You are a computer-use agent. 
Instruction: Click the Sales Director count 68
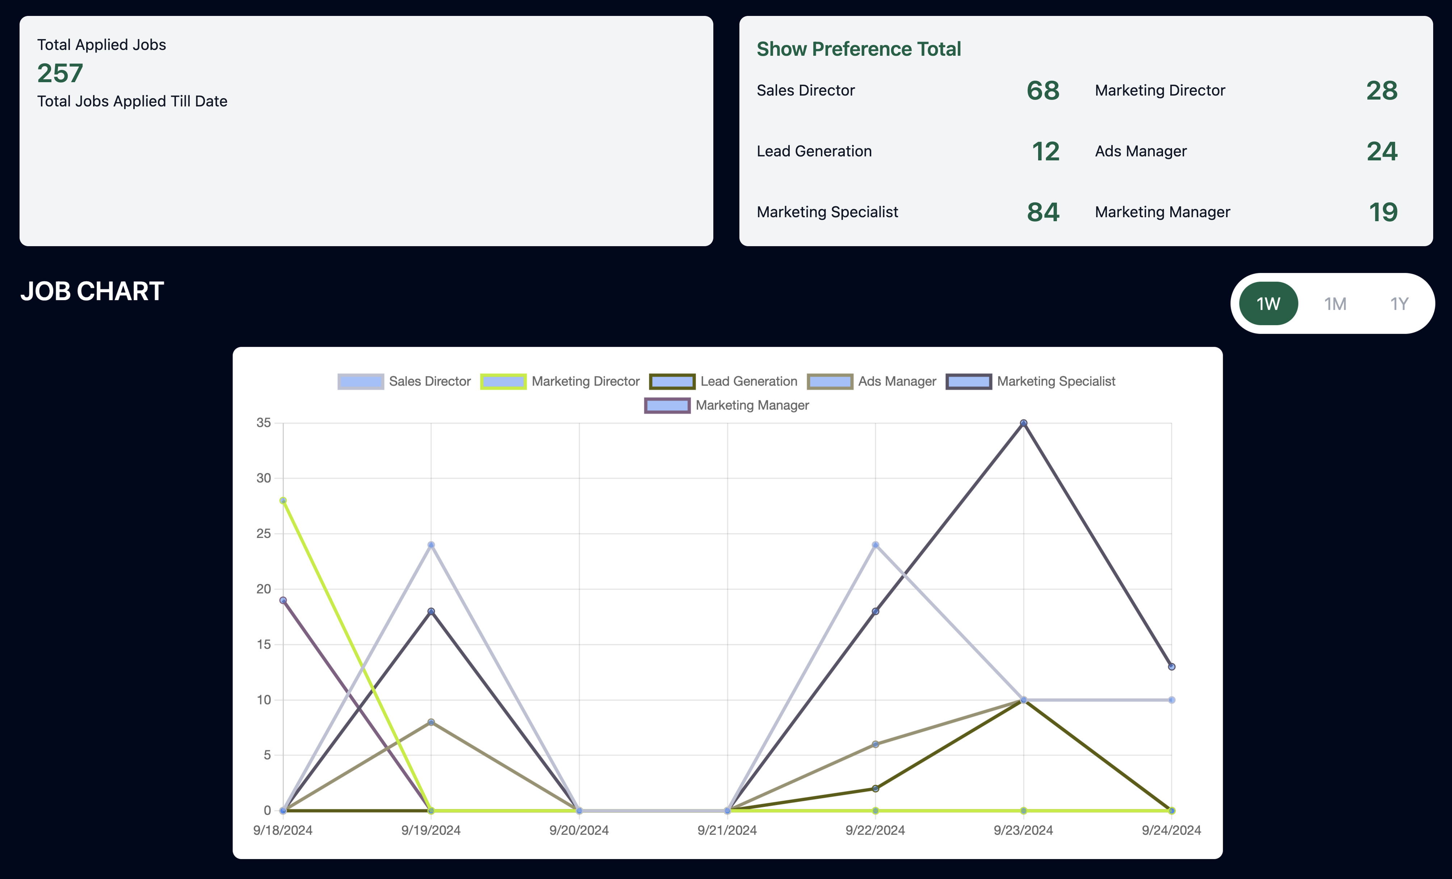point(1042,91)
